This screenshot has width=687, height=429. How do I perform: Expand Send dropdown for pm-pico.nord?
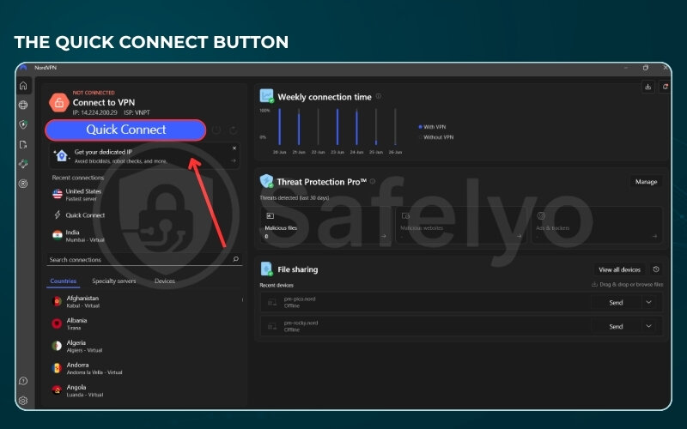(649, 302)
